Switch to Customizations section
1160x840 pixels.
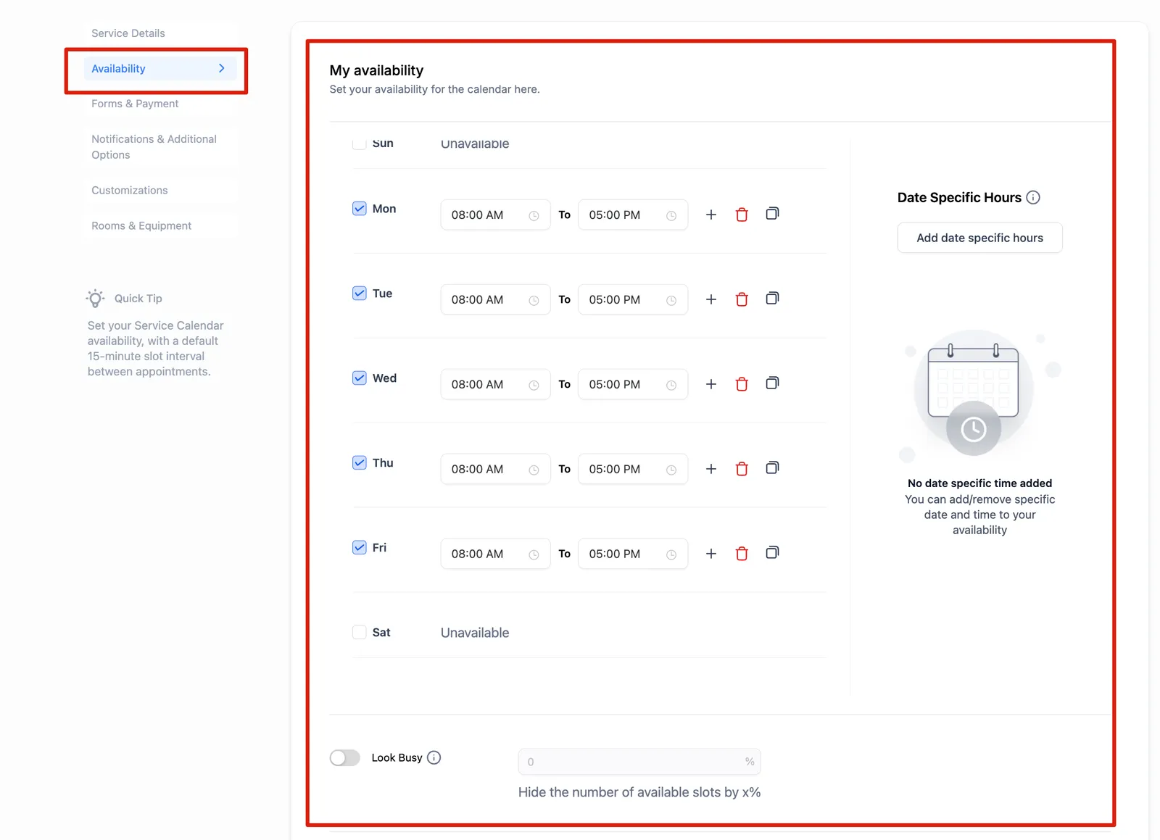click(x=160, y=191)
